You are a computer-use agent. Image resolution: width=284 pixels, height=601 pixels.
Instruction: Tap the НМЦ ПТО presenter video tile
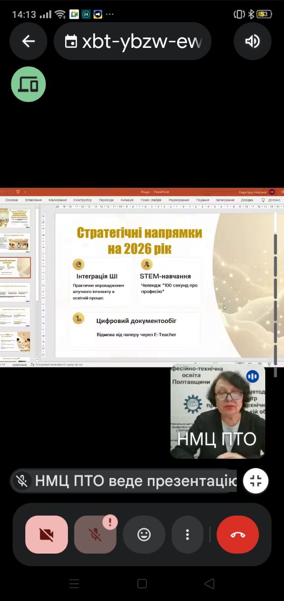click(217, 411)
